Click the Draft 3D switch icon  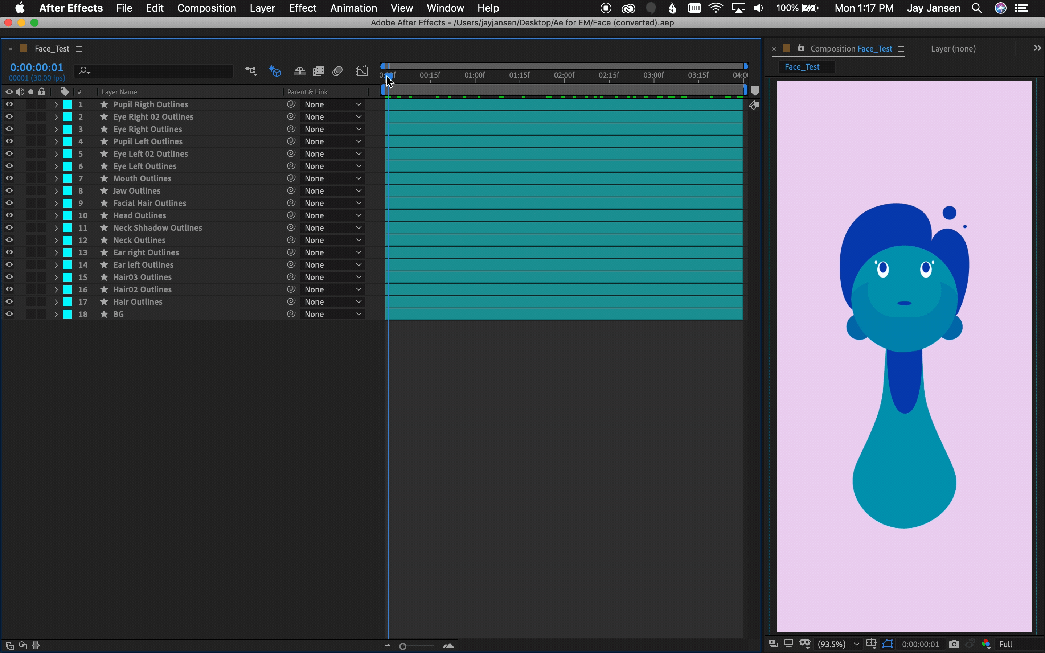[275, 71]
